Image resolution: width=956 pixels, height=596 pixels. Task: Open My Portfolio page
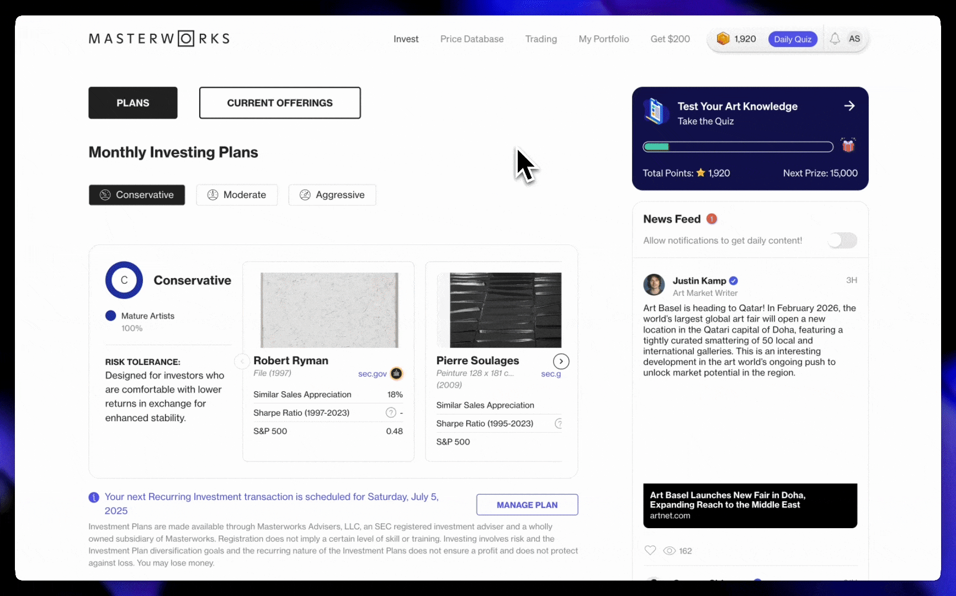[604, 39]
